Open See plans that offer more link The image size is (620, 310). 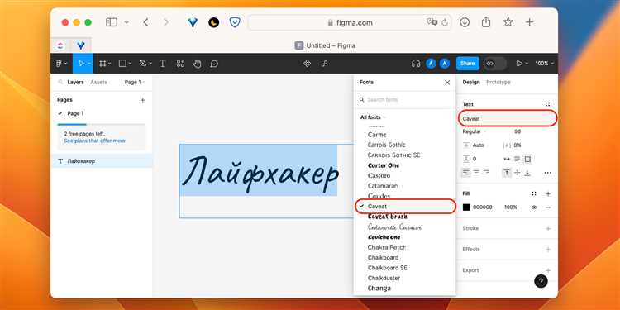point(94,141)
